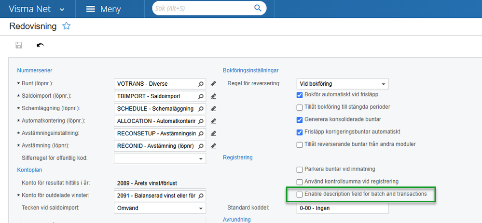Open lookup for Saldoimport TBIMPORT field
Image resolution: width=482 pixels, height=223 pixels.
pos(201,96)
